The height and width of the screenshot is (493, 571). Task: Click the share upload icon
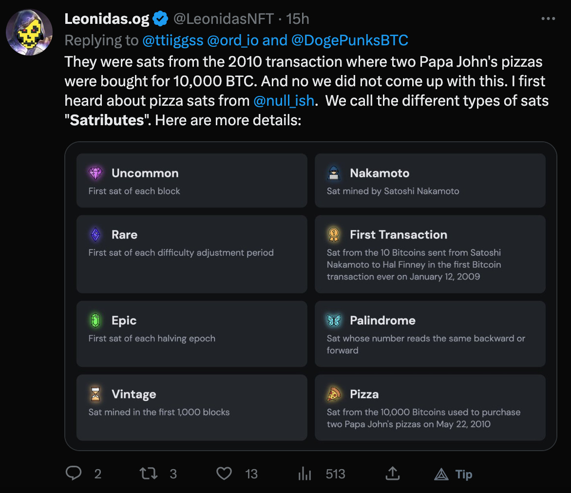coord(392,474)
